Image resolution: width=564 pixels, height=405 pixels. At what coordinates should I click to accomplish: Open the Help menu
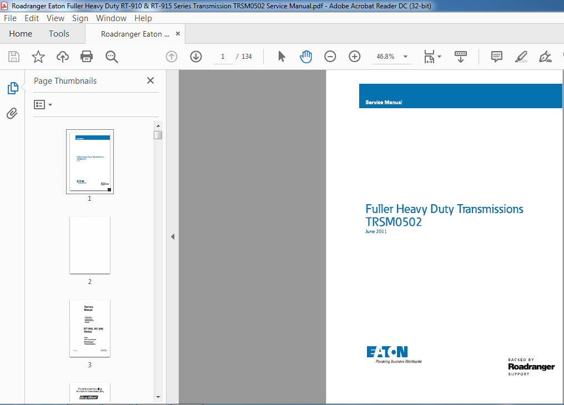pyautogui.click(x=143, y=18)
